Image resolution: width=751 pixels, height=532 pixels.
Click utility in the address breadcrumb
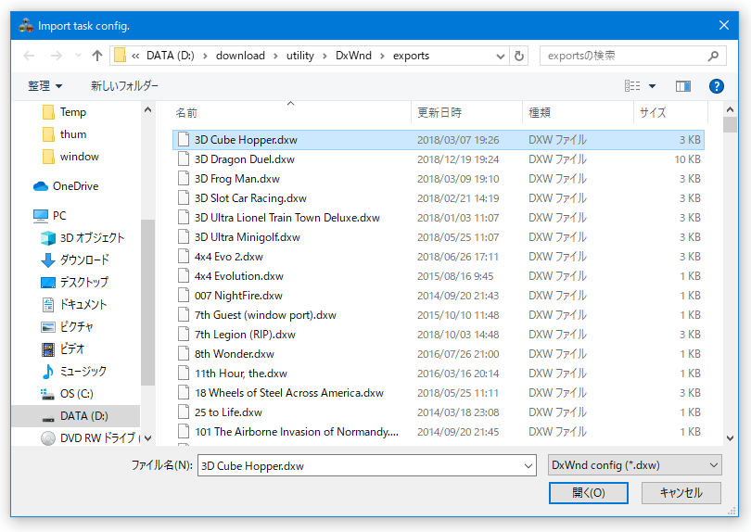point(300,56)
